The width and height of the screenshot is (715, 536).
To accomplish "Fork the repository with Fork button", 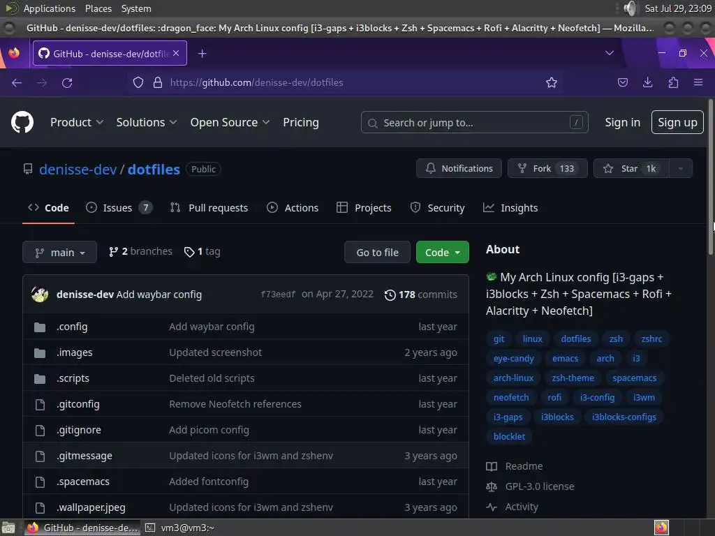I will pyautogui.click(x=547, y=168).
